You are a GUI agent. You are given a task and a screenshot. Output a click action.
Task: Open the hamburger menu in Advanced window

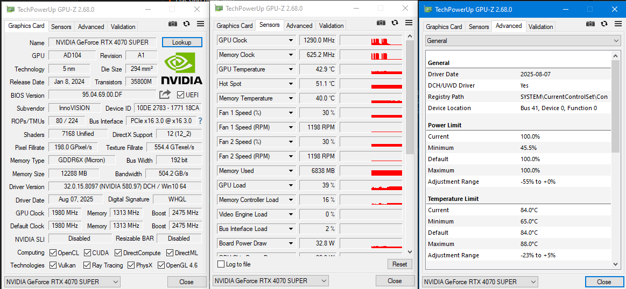tap(618, 24)
